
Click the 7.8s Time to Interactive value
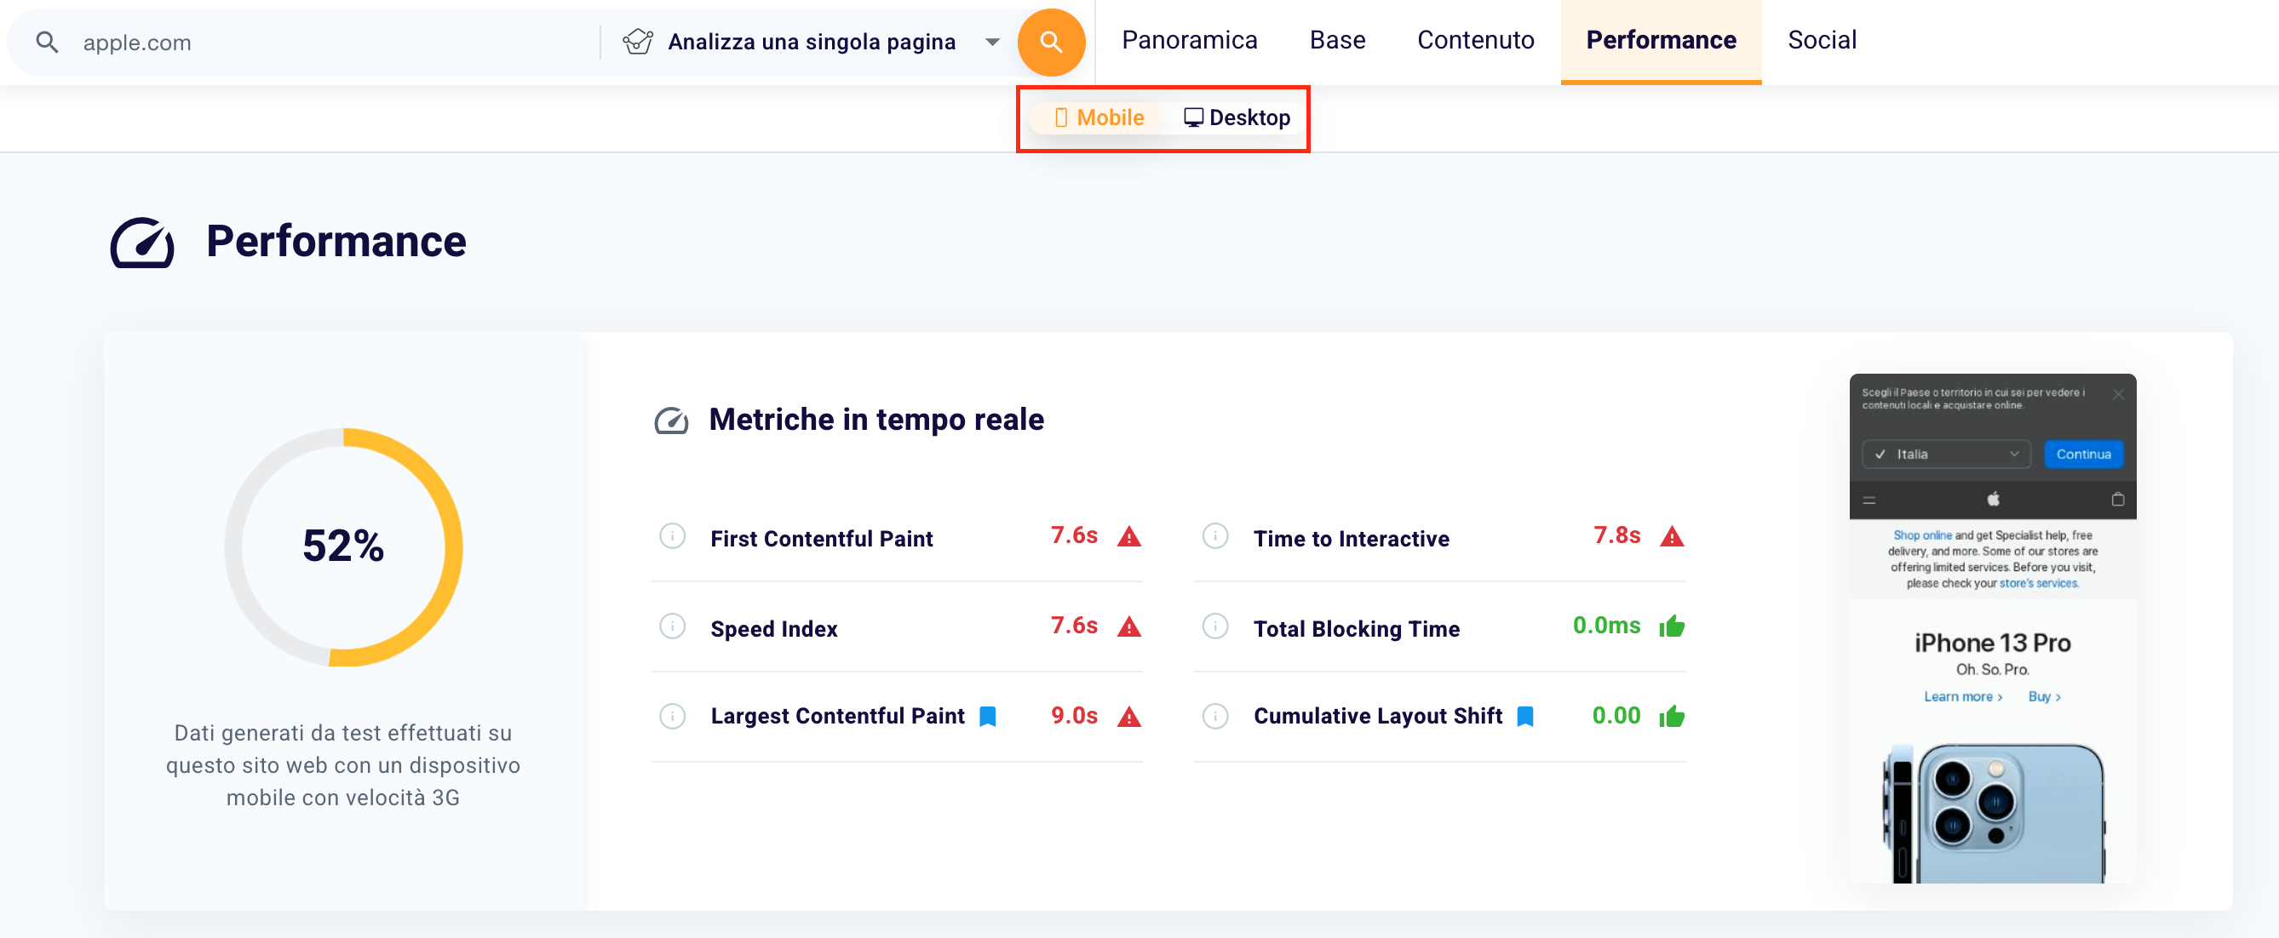(x=1616, y=535)
